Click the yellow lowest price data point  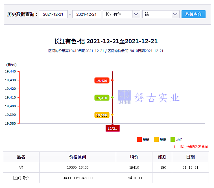pyautogui.click(x=112, y=115)
